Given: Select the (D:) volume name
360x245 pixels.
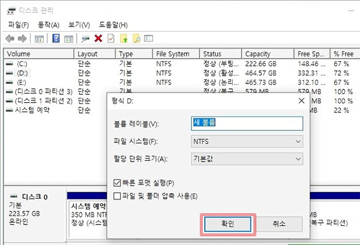Looking at the screenshot, I should (23, 73).
